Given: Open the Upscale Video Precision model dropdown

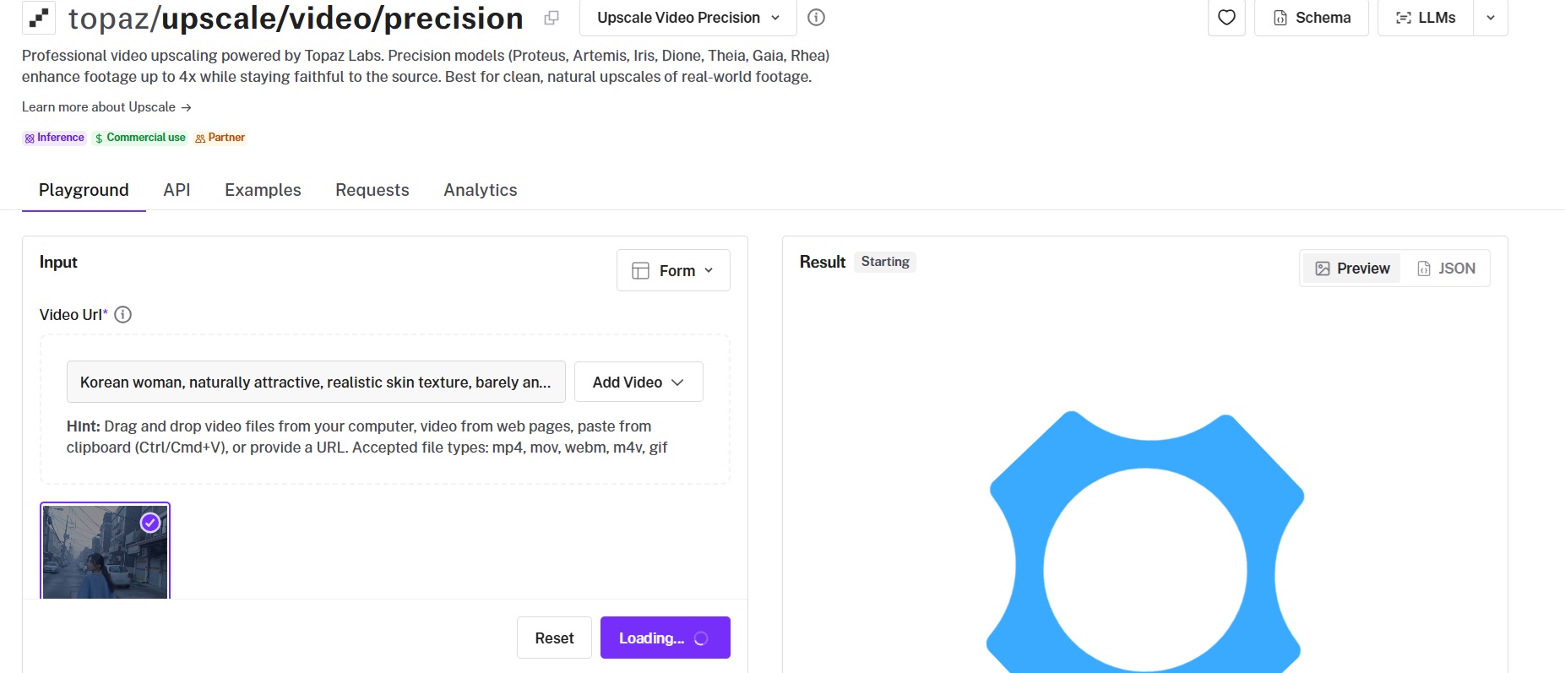Looking at the screenshot, I should pos(687,18).
